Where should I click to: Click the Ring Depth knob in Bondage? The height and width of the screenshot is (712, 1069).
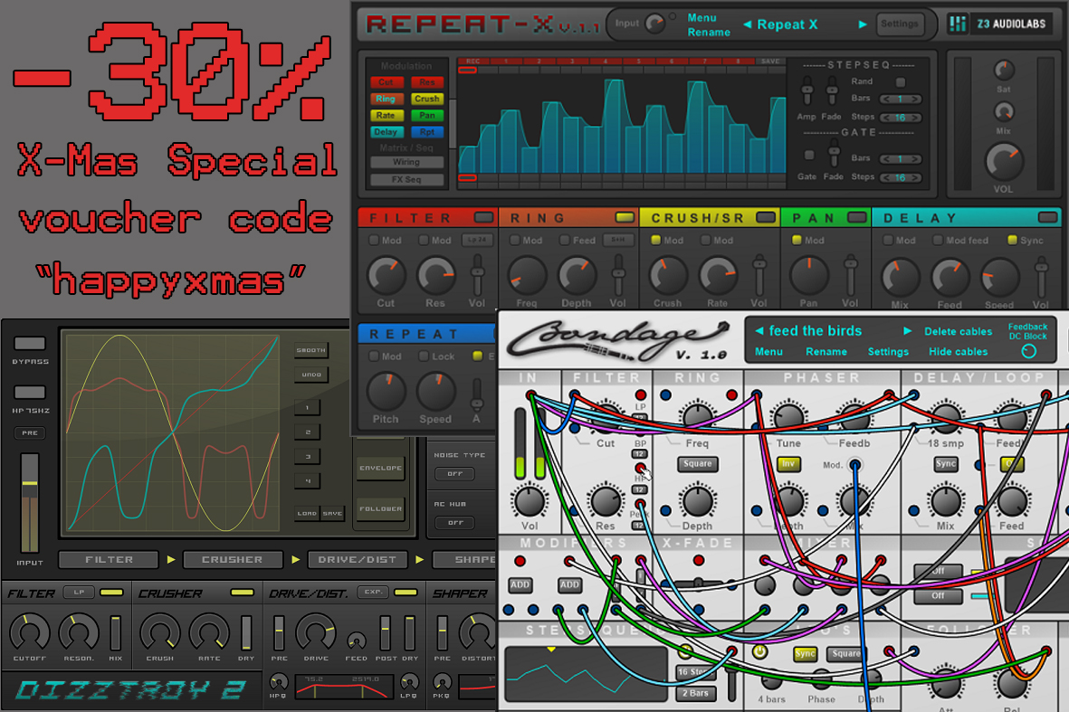pyautogui.click(x=697, y=501)
